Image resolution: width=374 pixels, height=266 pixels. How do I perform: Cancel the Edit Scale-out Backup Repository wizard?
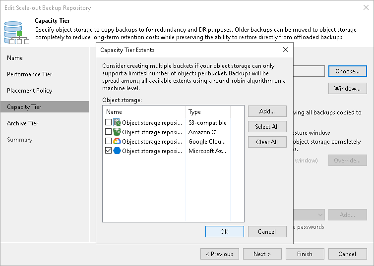click(x=348, y=254)
